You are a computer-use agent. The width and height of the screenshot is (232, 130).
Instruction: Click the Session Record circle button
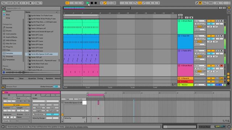click(115, 3)
